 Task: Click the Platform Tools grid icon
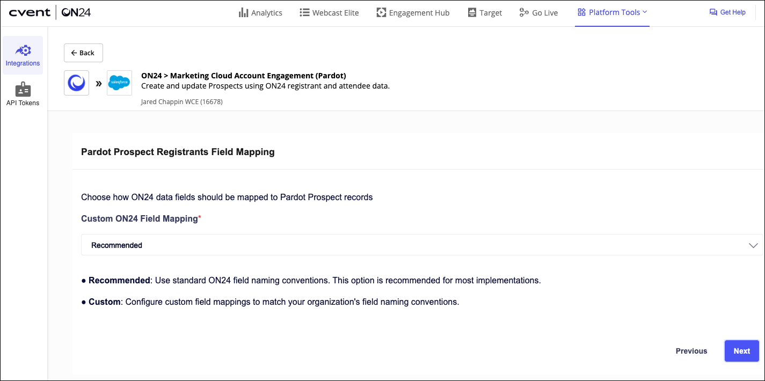[x=581, y=12]
